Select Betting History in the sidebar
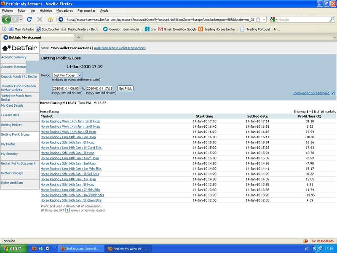 (x=12, y=125)
